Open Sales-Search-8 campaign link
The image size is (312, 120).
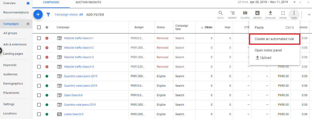coord(73,95)
